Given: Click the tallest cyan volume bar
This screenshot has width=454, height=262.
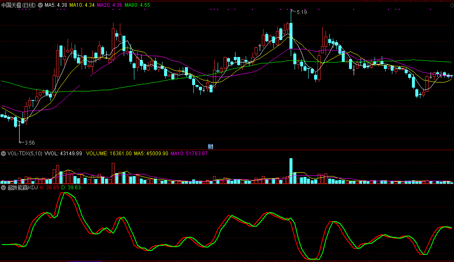Looking at the screenshot, I should pyautogui.click(x=291, y=171).
